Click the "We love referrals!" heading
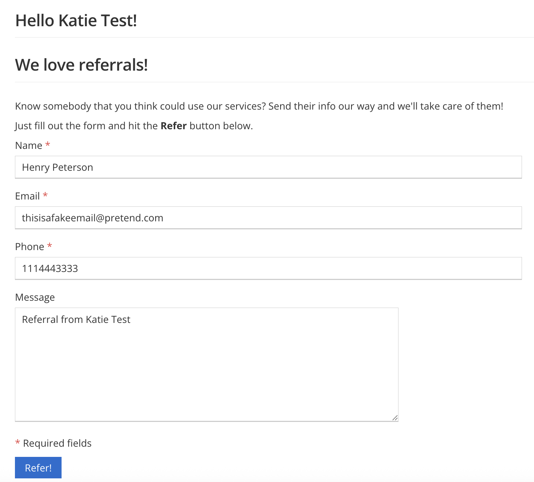This screenshot has width=534, height=482. [81, 65]
